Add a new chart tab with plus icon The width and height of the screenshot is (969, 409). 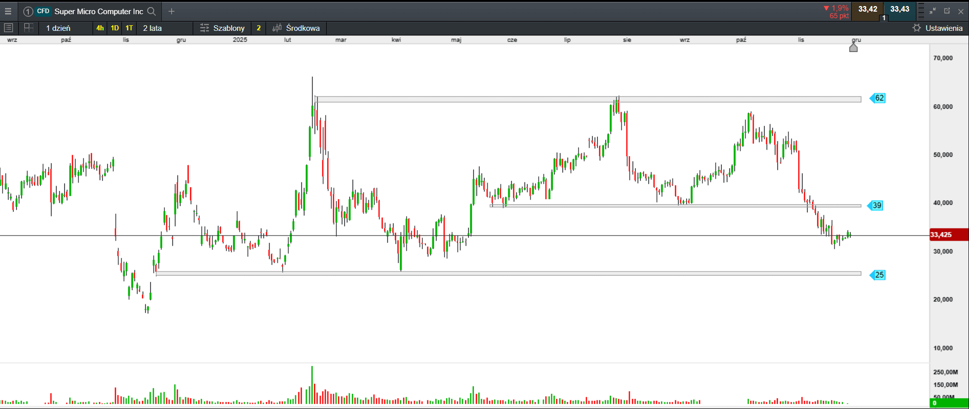coord(171,11)
